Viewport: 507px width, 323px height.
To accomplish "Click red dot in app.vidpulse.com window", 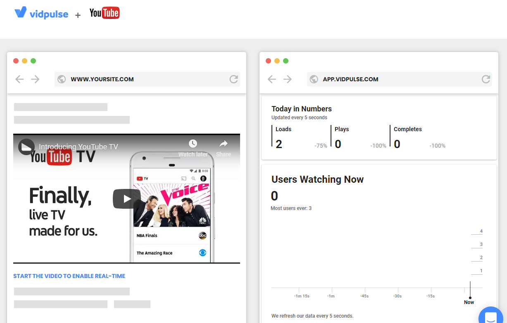I will click(268, 61).
